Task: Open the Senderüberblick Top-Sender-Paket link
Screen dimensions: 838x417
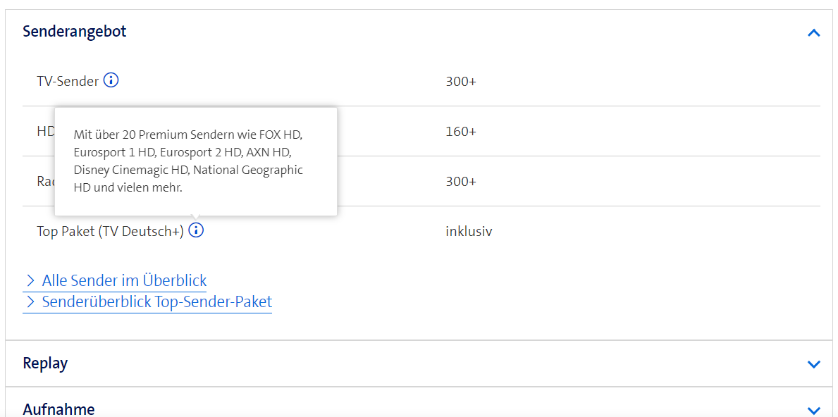Action: [x=156, y=302]
